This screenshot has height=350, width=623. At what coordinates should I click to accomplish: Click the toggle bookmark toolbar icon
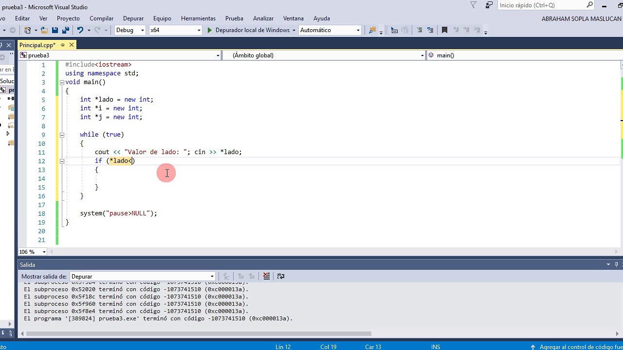pos(444,30)
